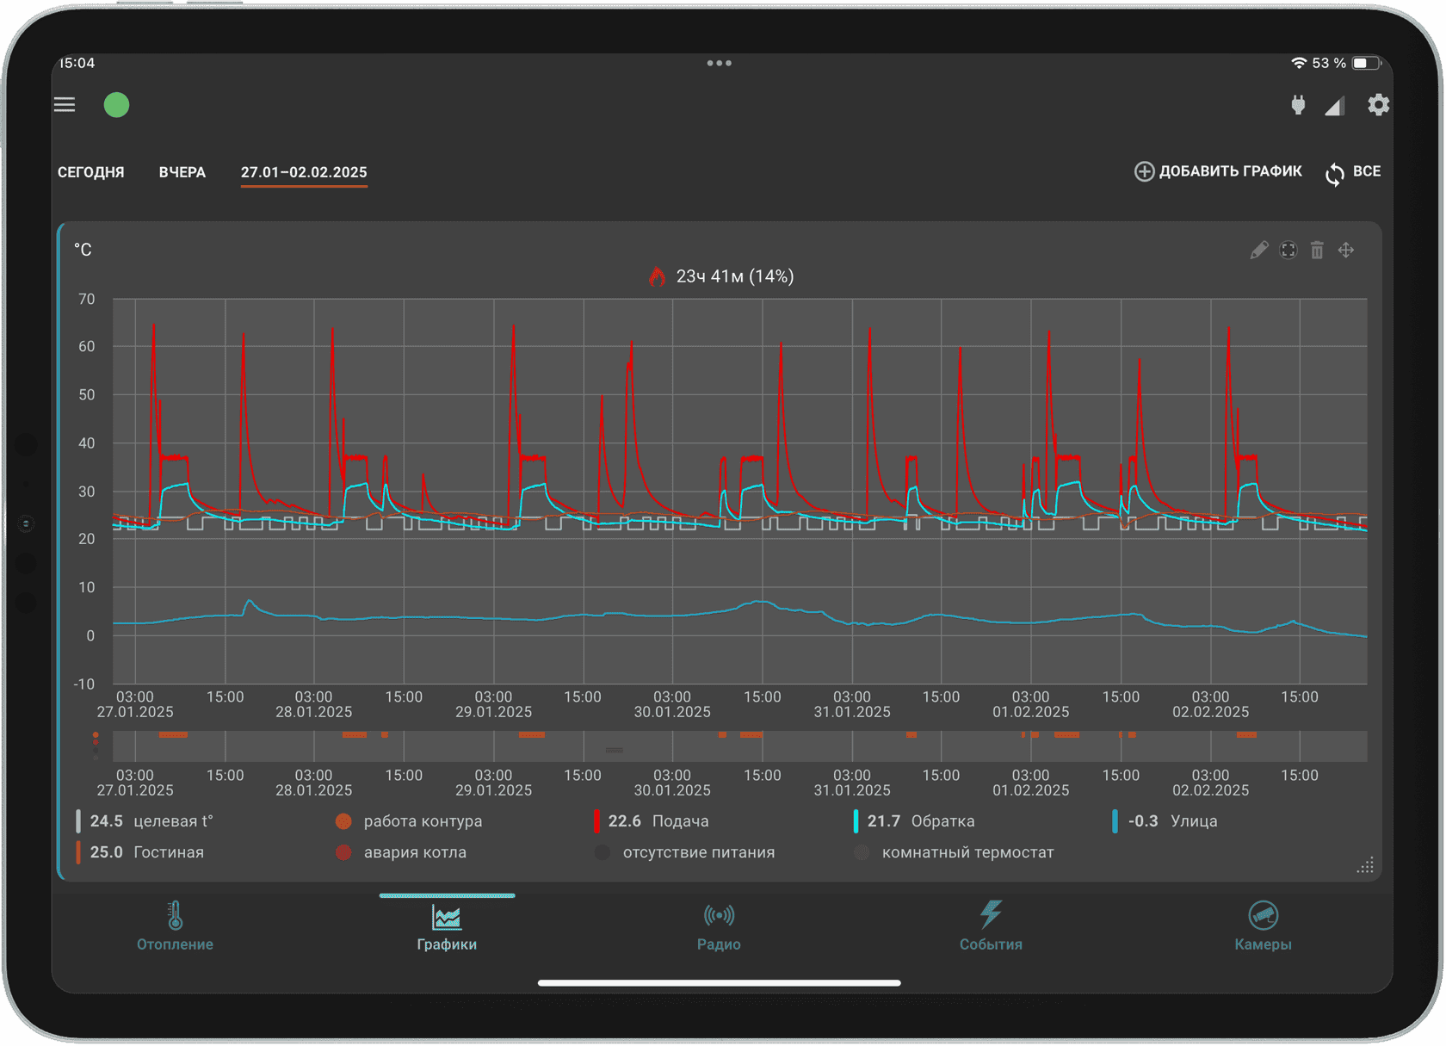Image resolution: width=1446 pixels, height=1046 pixels.
Task: Add a new graph via Добавить график
Action: click(1218, 171)
